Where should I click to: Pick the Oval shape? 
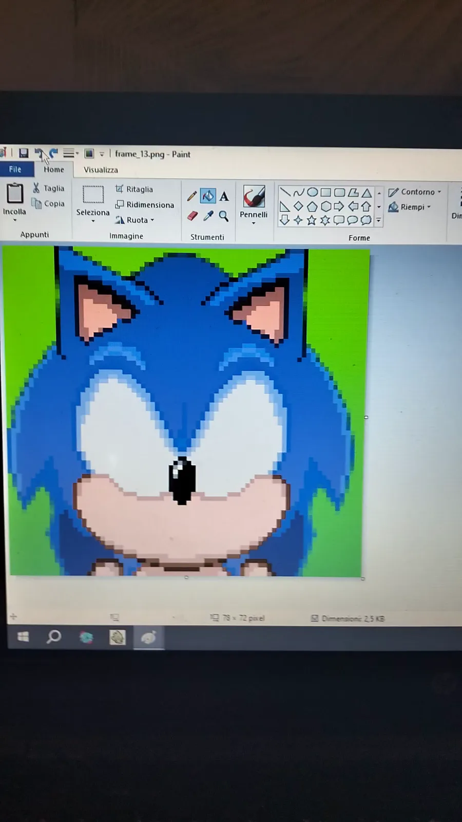[x=312, y=193]
